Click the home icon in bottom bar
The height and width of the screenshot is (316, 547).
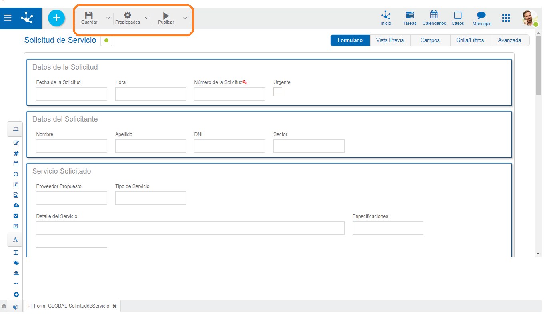(x=4, y=306)
